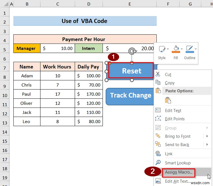Select Edit Text menu entry
The image size is (213, 186).
coord(183,110)
